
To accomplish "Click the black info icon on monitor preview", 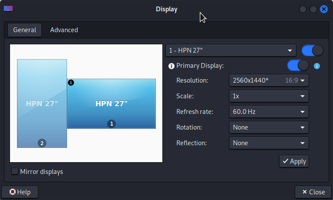I will [x=71, y=82].
